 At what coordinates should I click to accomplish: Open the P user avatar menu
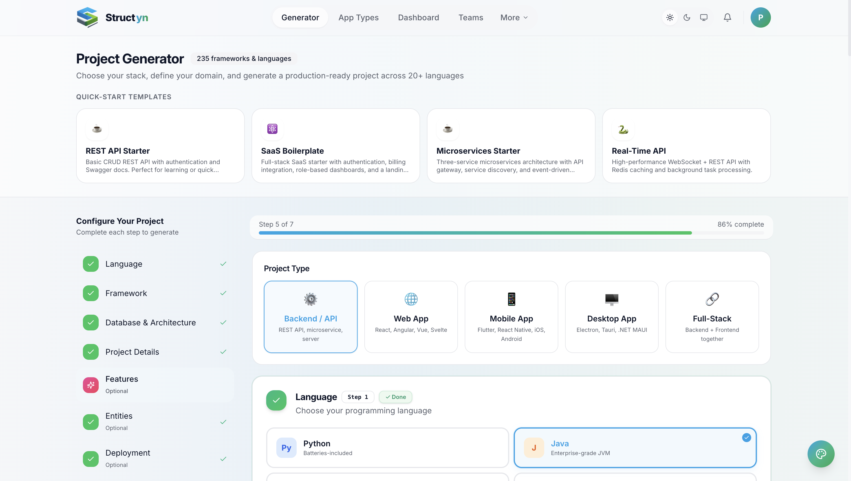click(x=760, y=17)
